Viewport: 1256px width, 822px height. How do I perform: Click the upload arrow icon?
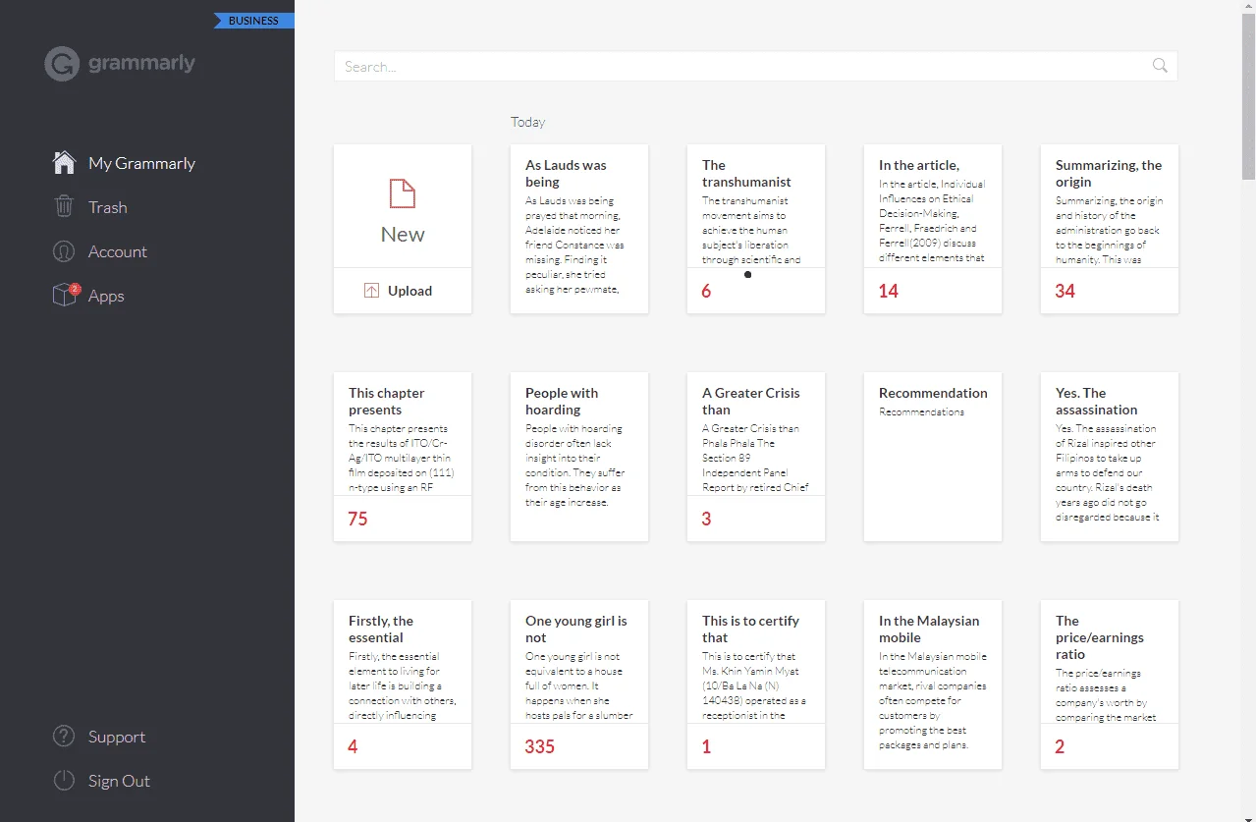(371, 291)
